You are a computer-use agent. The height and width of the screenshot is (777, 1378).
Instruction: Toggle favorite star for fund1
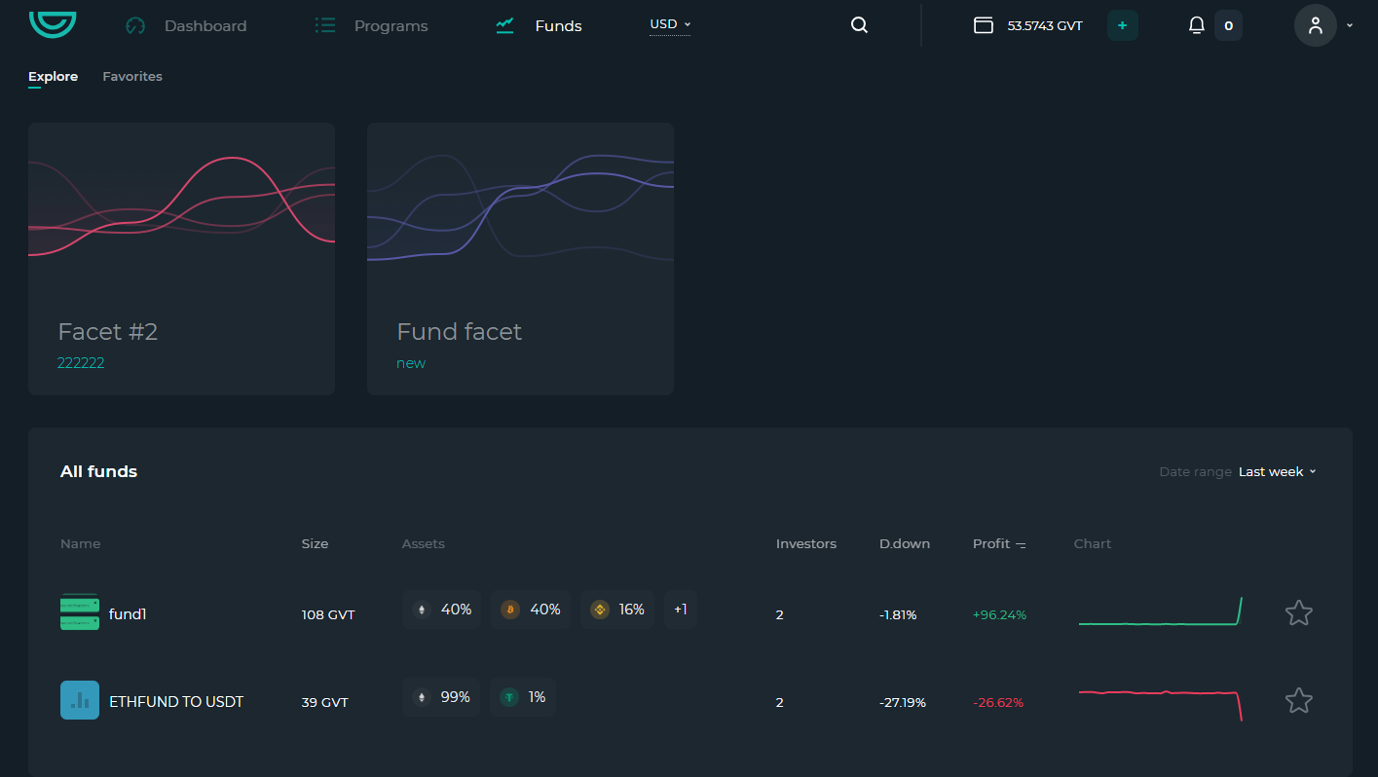coord(1299,612)
